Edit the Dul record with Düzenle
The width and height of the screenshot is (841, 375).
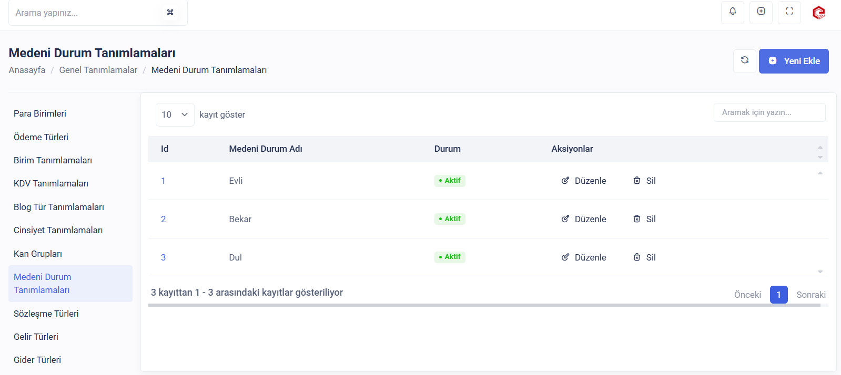[x=584, y=257]
